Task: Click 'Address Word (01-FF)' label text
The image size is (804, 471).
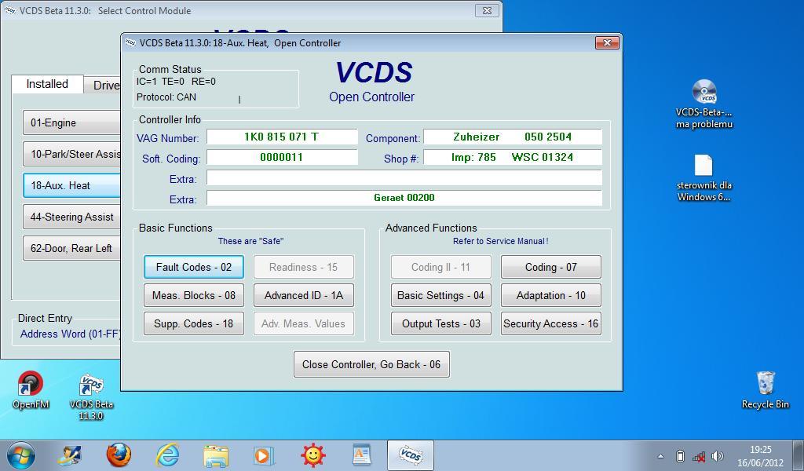Action: pyautogui.click(x=70, y=334)
